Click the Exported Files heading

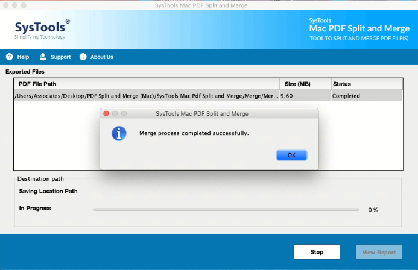(x=25, y=72)
